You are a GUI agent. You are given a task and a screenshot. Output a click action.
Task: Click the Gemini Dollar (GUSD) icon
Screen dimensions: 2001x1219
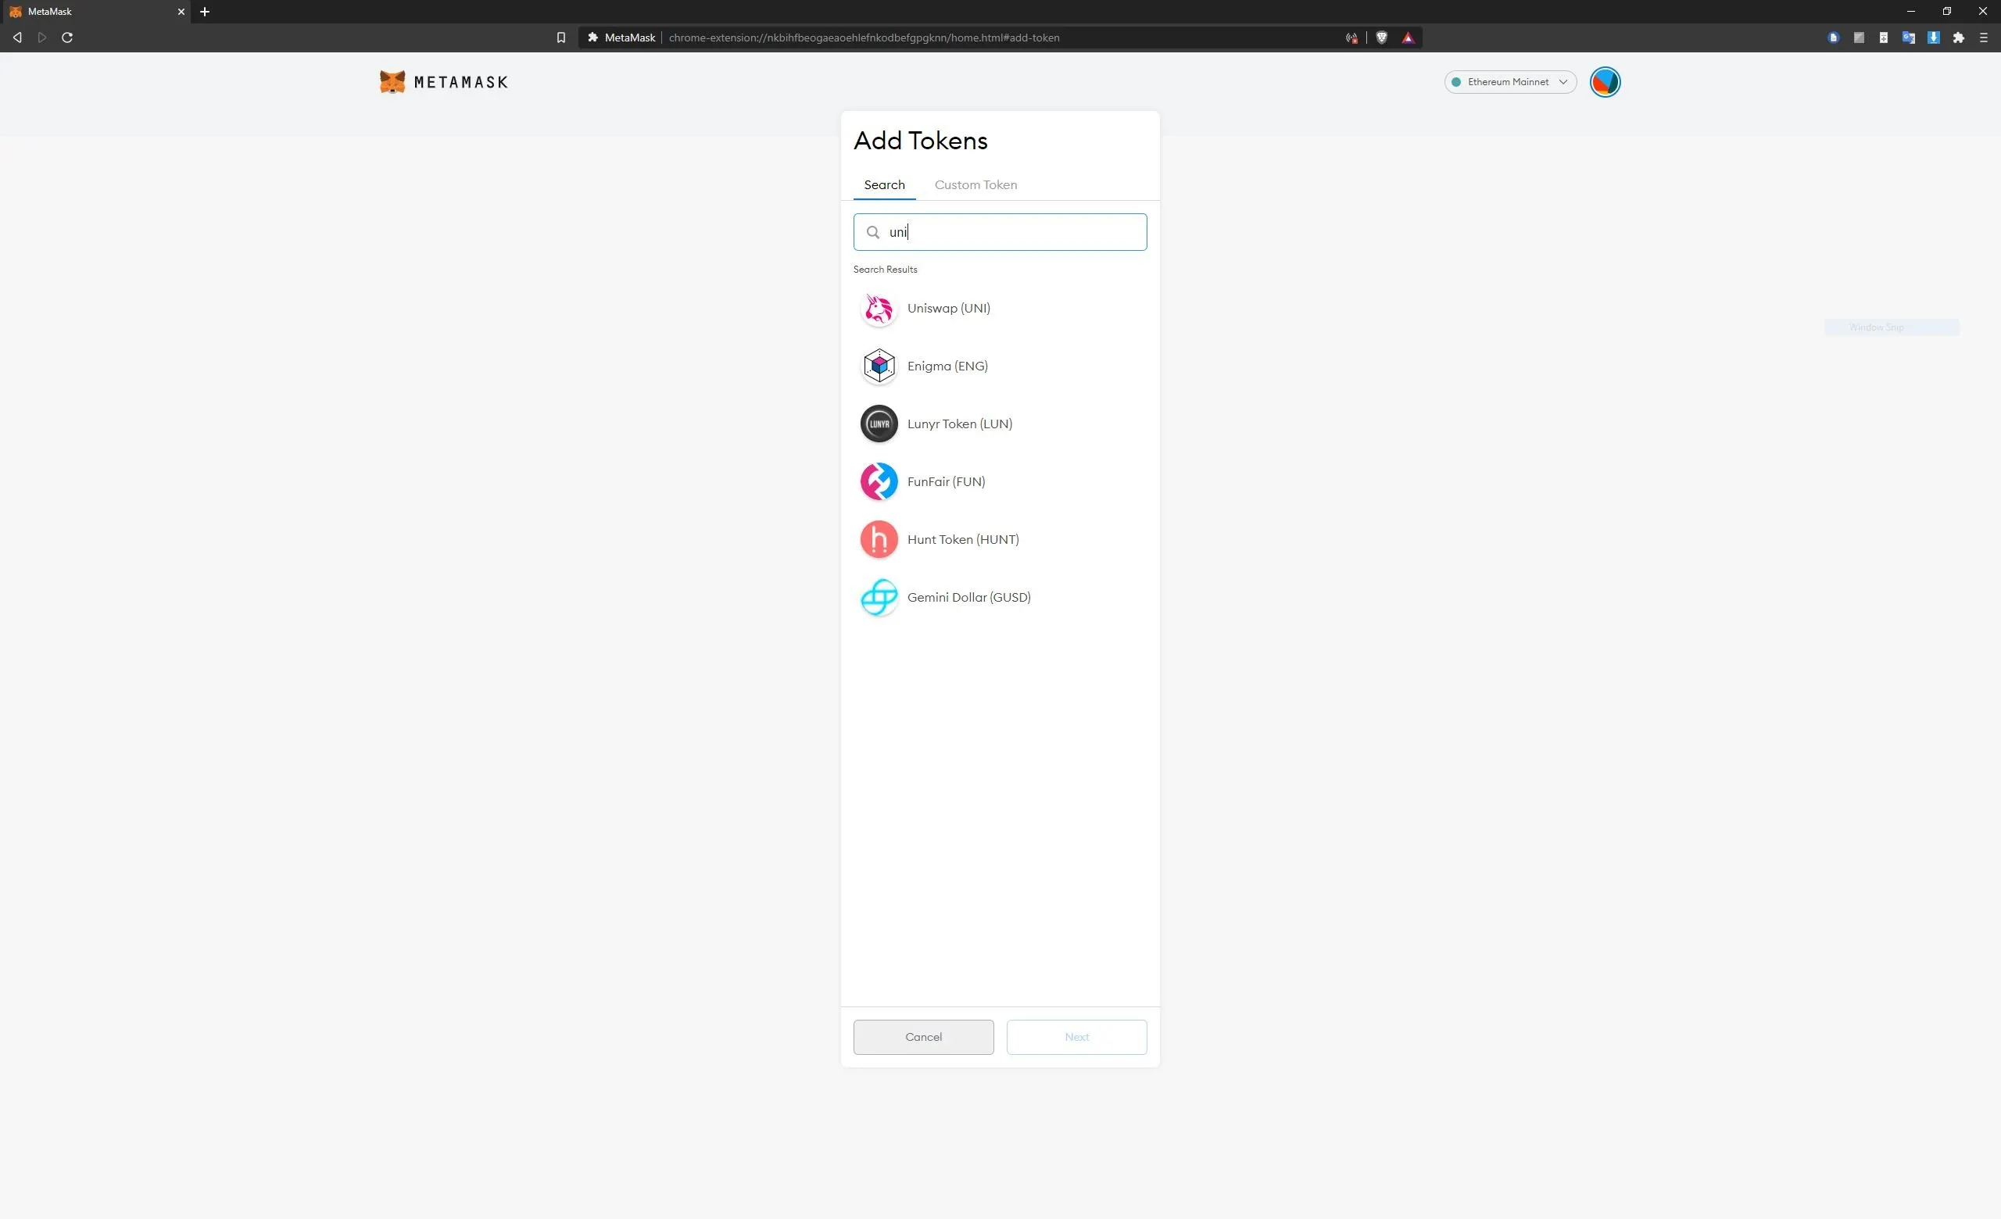(878, 596)
